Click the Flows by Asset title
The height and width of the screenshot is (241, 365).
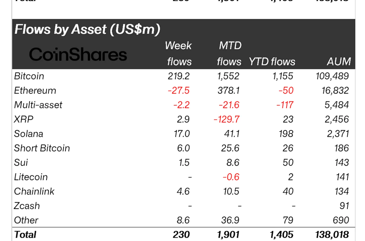87,29
